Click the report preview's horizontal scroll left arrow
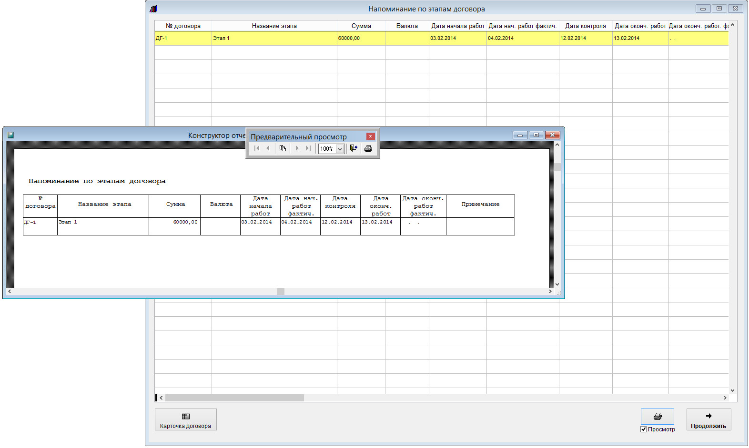The width and height of the screenshot is (749, 448). (x=10, y=291)
